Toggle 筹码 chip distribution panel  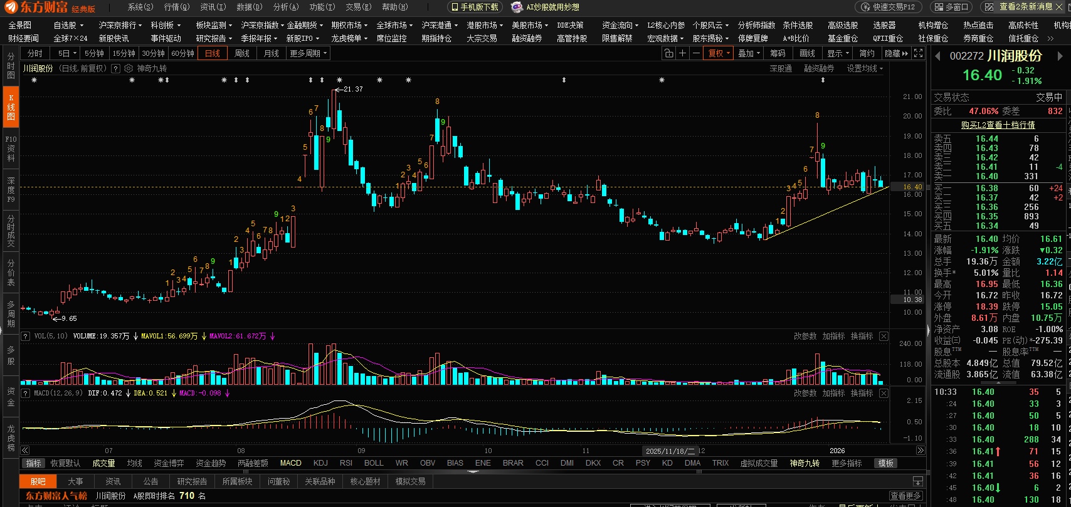(x=778, y=53)
